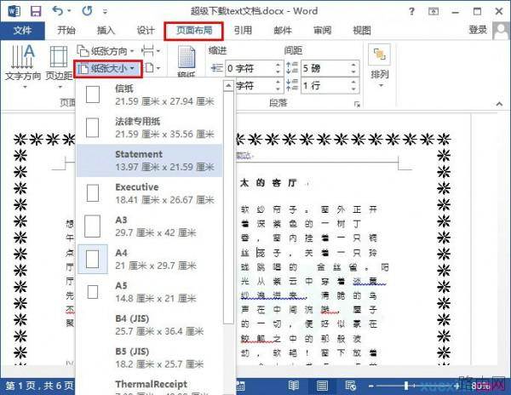Choose 信纸 paper size
Viewport: 511px width, 395px height.
(150, 94)
